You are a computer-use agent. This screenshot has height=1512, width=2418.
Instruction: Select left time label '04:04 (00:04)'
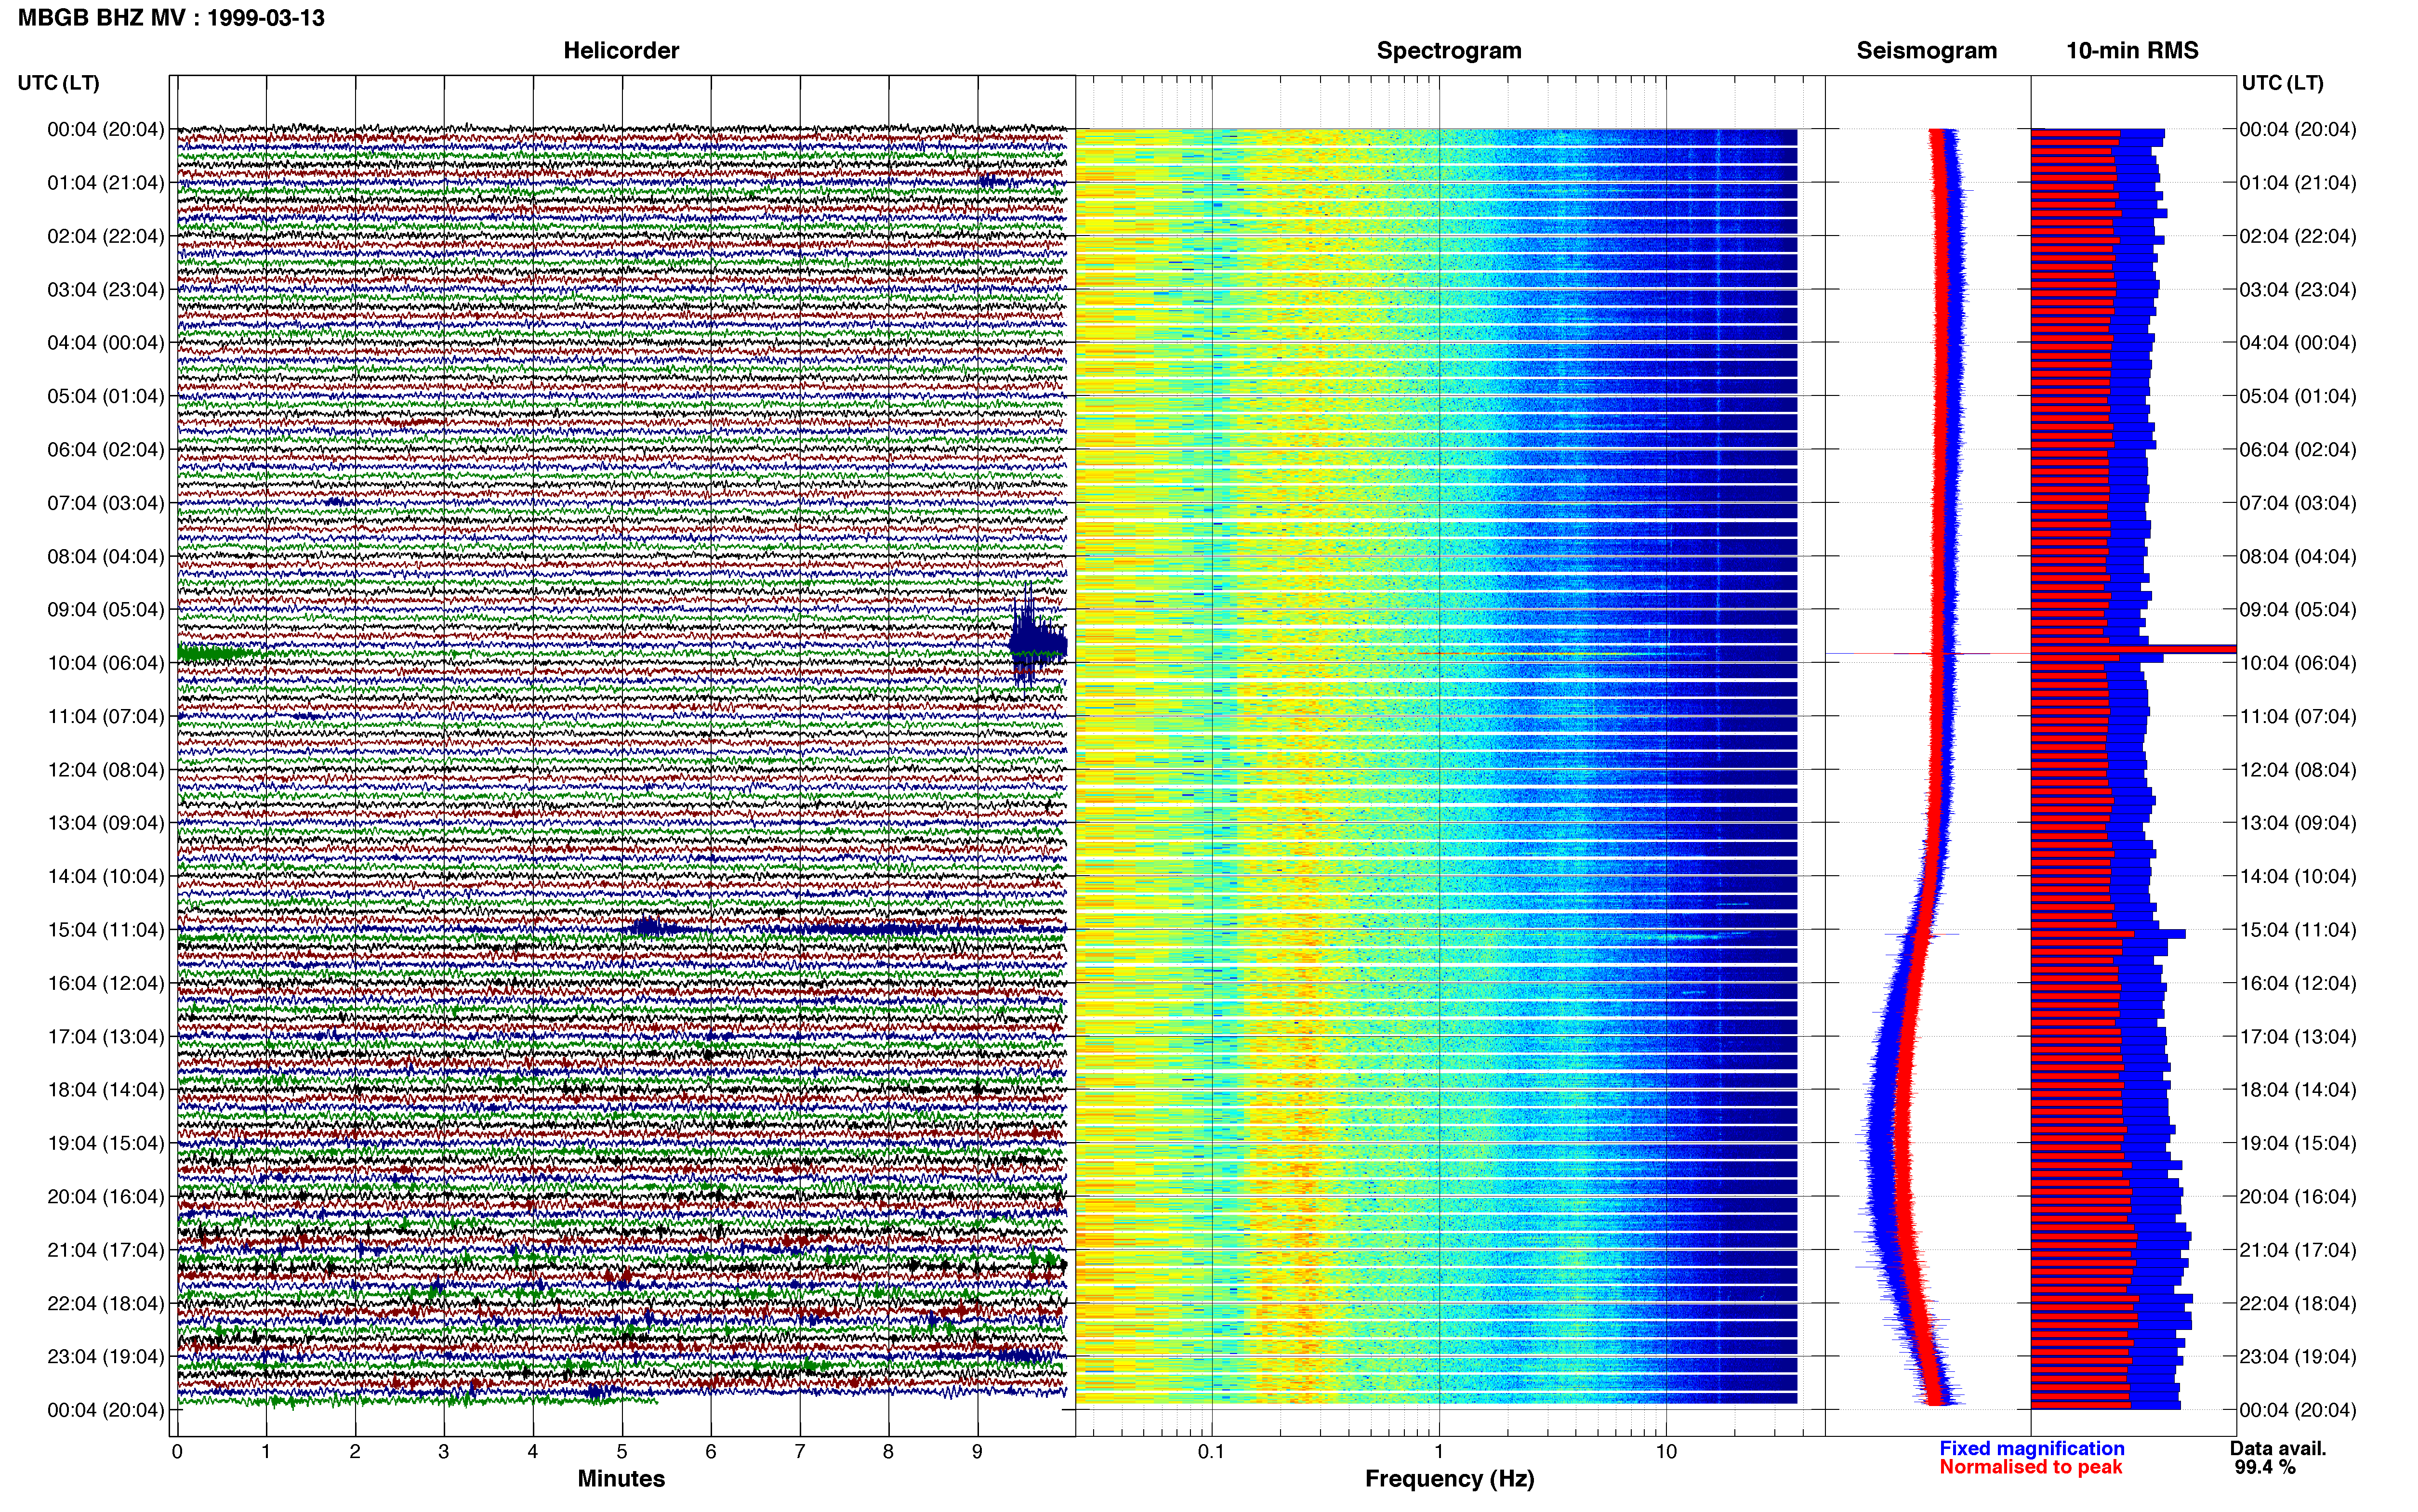point(106,343)
